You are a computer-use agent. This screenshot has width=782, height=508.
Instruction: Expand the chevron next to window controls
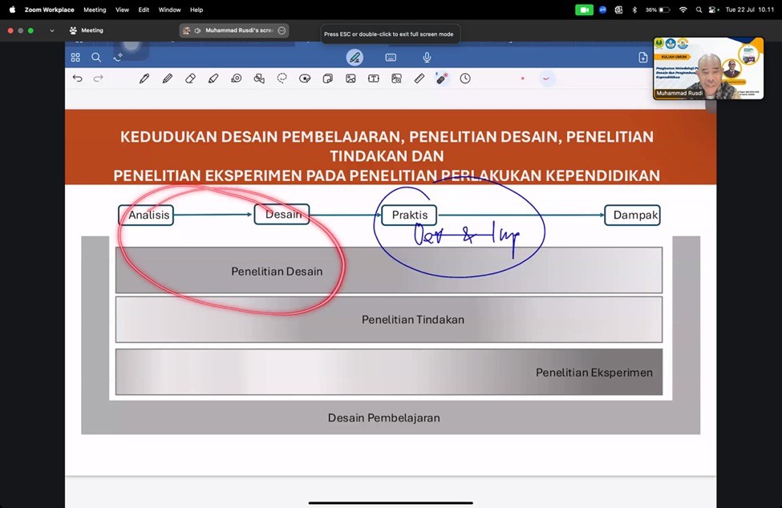click(x=52, y=30)
